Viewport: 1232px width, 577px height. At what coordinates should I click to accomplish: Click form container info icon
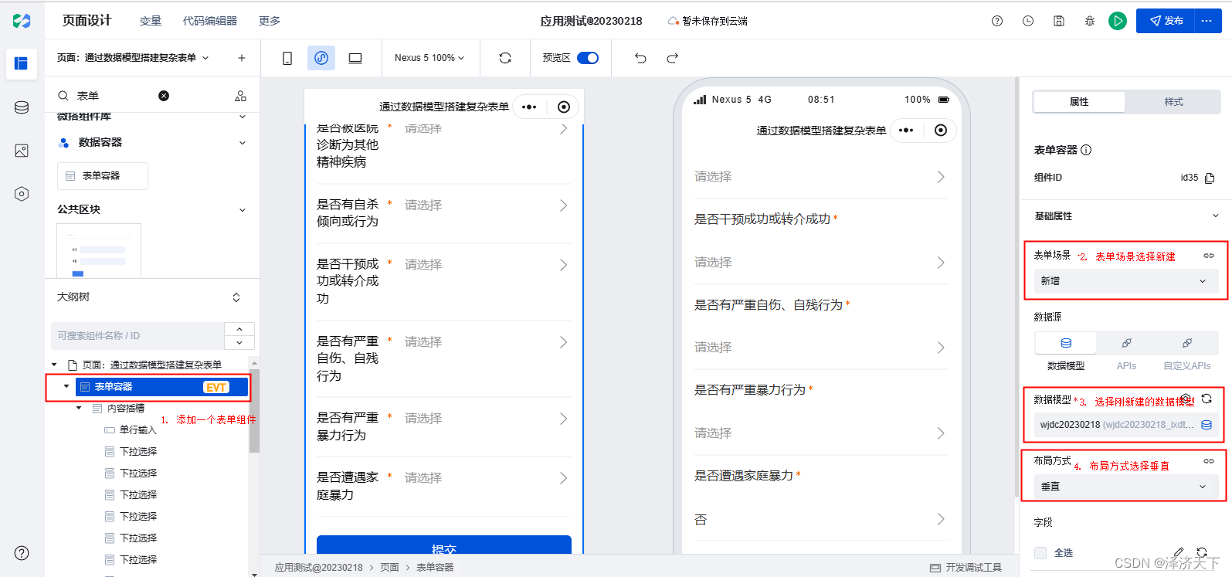click(1086, 150)
